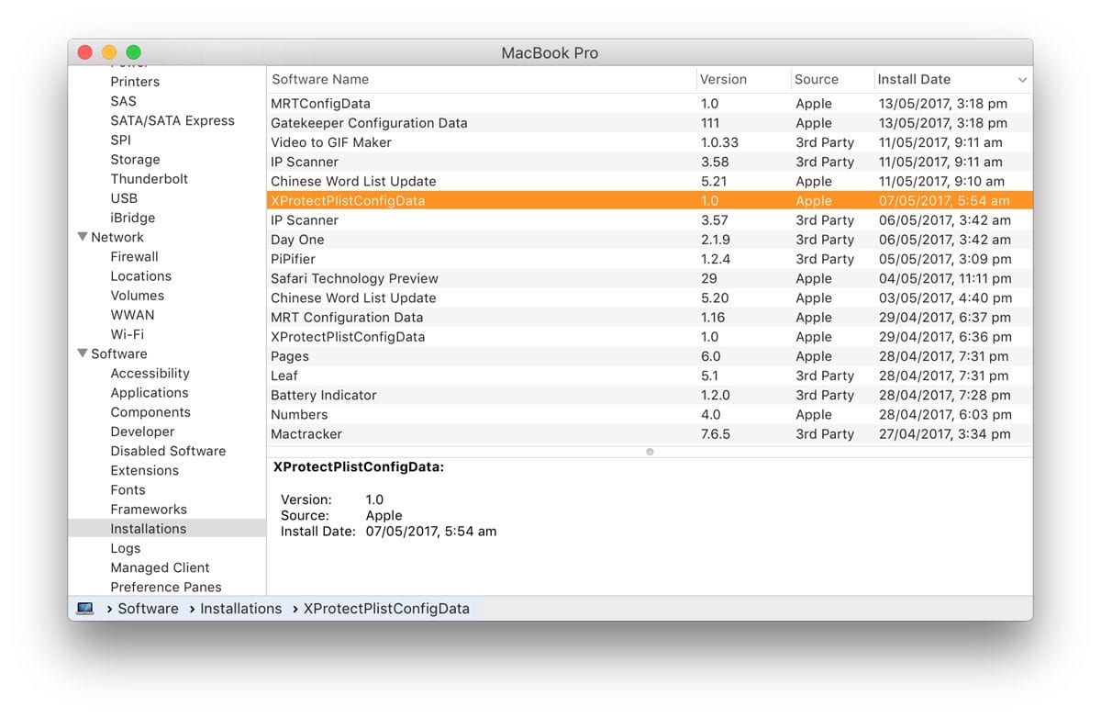Sort the list by Software Name
The image size is (1101, 718).
coord(319,79)
